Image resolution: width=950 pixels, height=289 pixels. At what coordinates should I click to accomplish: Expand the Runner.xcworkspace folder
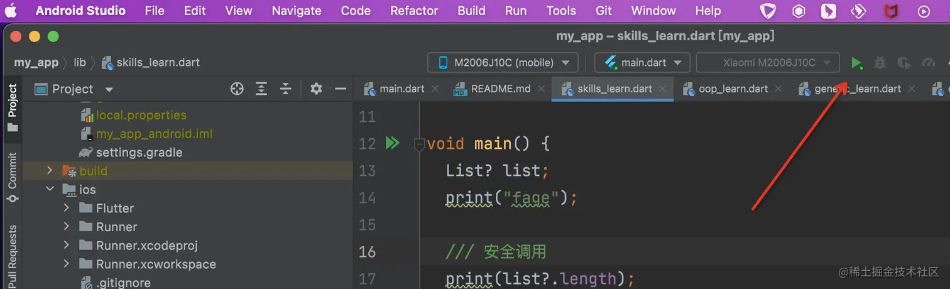66,264
